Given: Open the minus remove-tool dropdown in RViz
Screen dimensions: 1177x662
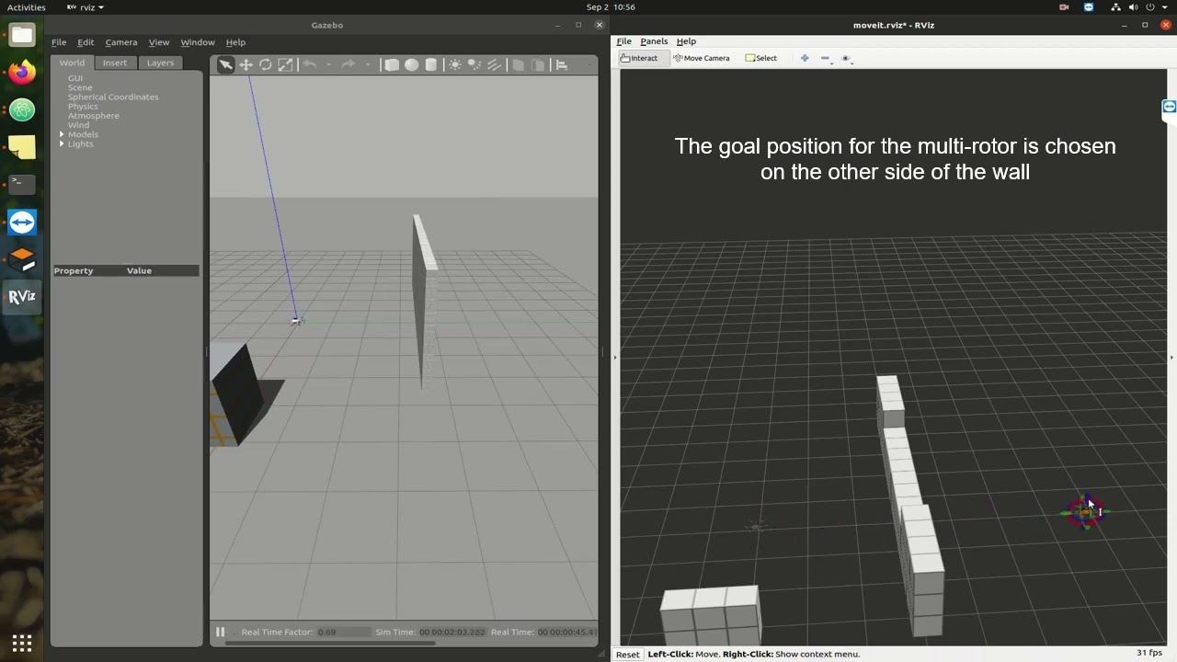Looking at the screenshot, I should click(x=826, y=58).
